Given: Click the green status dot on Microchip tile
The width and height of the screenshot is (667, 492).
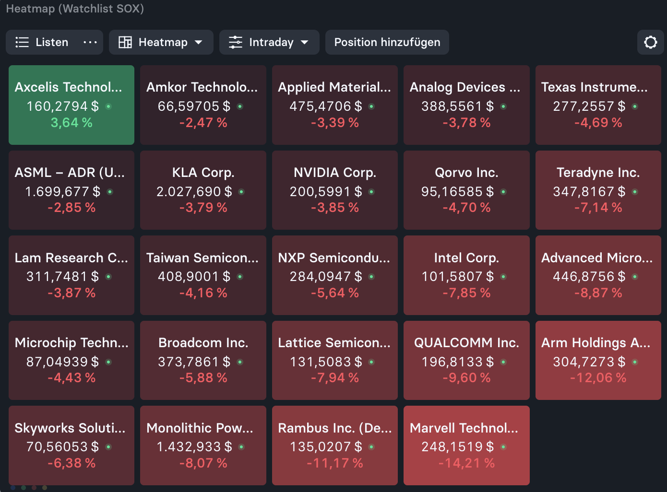Looking at the screenshot, I should click(x=108, y=362).
